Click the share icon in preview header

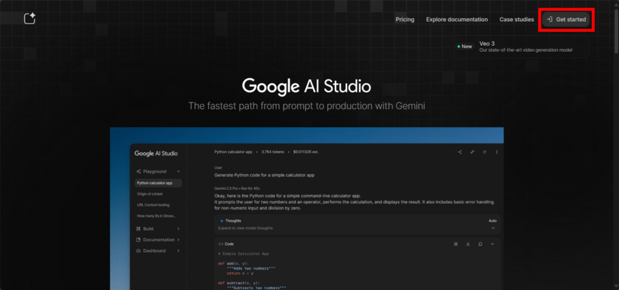(460, 152)
